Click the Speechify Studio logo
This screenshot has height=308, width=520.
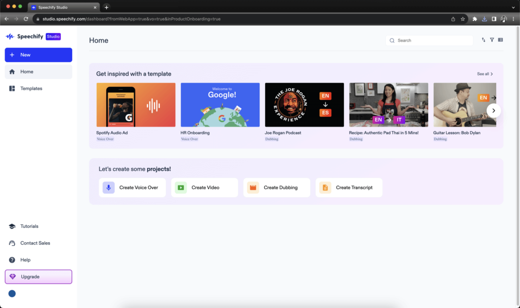(33, 36)
